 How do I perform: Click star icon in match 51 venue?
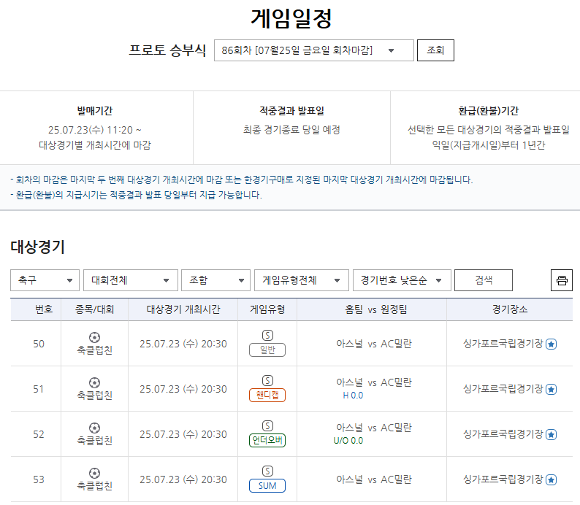tap(552, 389)
